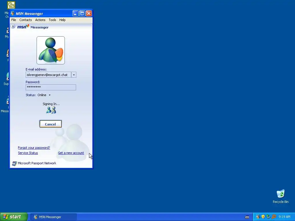Click the Password field
Viewport: 295px width, 221px height.
tap(51, 87)
